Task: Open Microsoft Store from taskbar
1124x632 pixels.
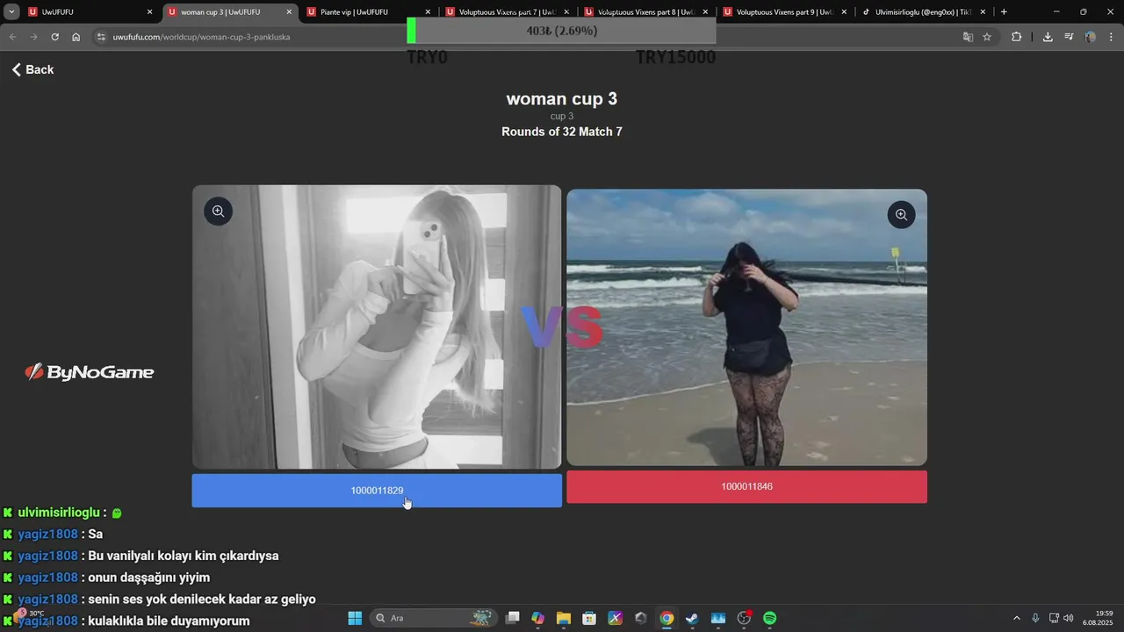Action: pos(589,618)
